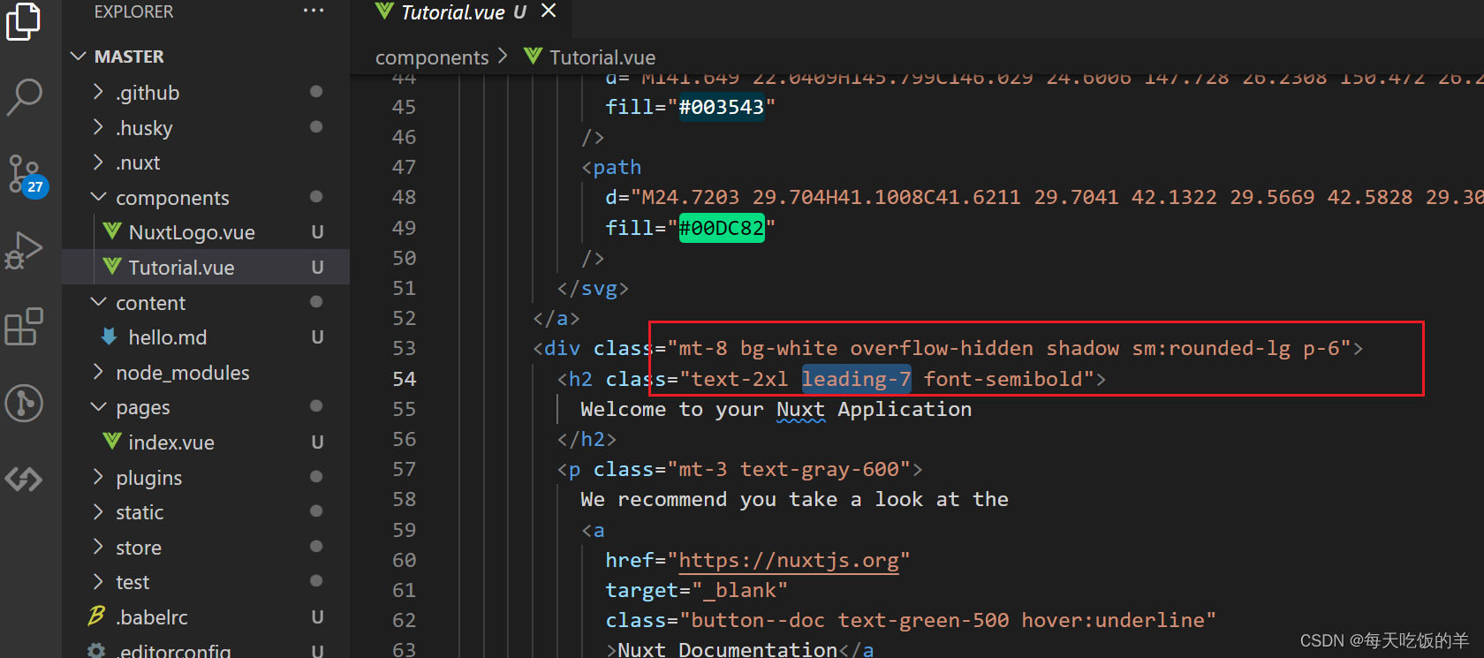Expand the store folder

[99, 547]
